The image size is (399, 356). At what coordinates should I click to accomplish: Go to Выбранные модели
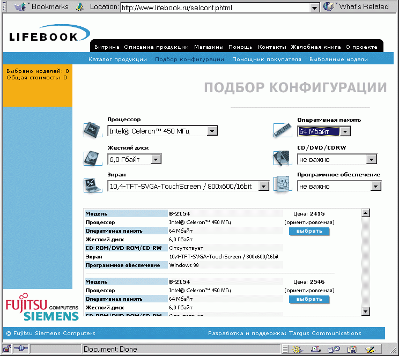coord(338,60)
